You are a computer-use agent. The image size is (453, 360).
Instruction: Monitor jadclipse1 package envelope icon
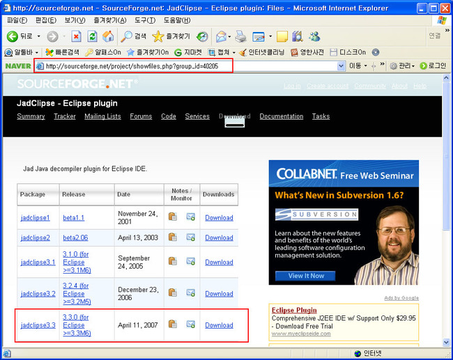click(191, 217)
